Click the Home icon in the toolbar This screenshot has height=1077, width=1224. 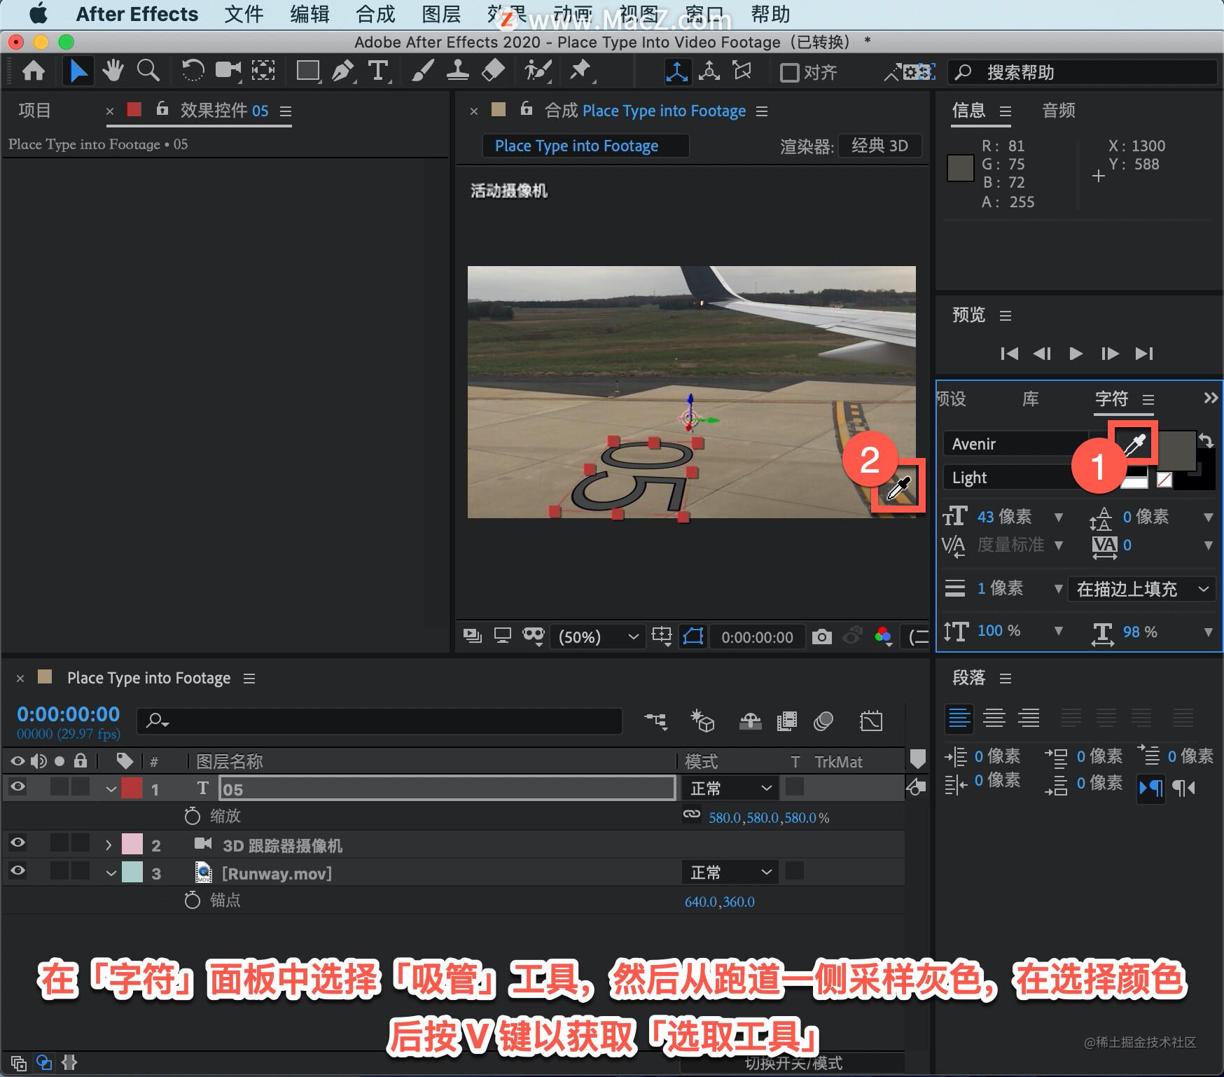pos(33,71)
